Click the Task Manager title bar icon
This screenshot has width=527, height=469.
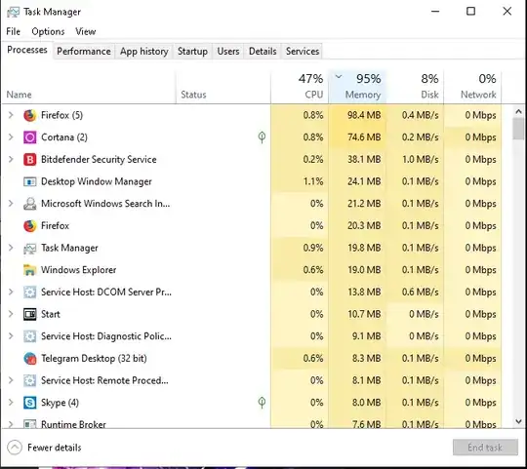pyautogui.click(x=13, y=12)
